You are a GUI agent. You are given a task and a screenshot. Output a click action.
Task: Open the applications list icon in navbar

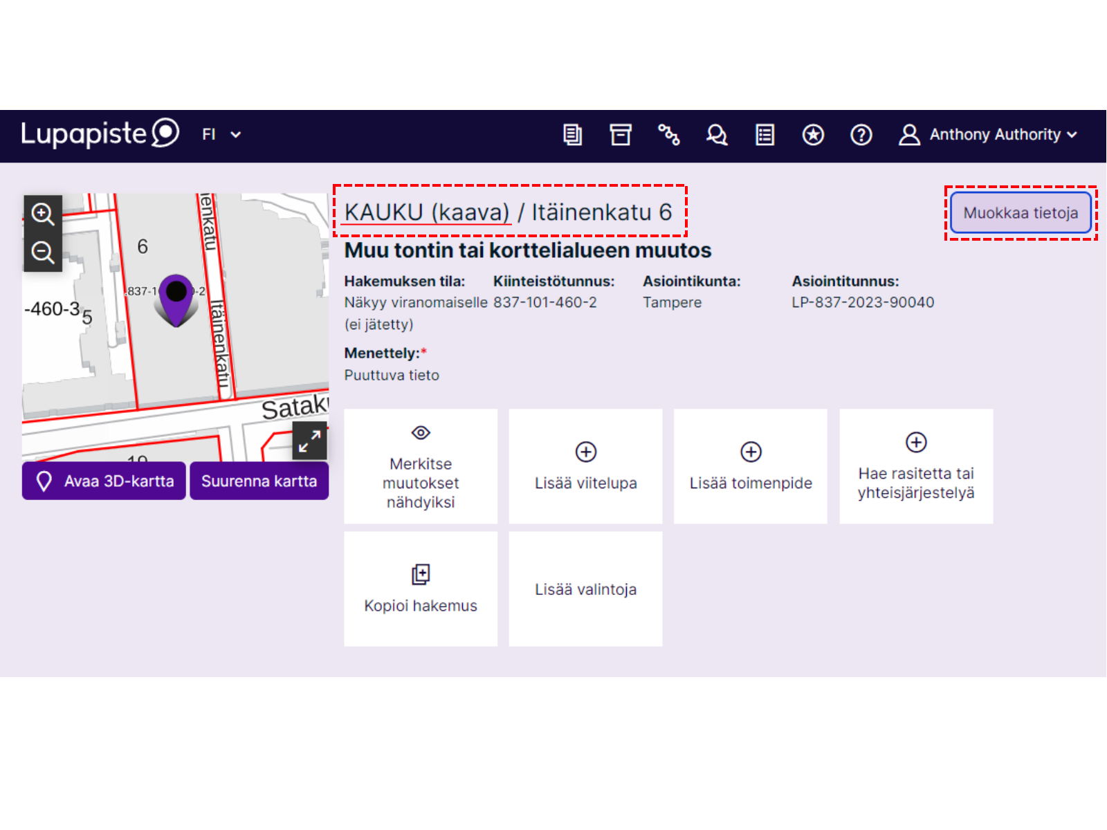[572, 135]
